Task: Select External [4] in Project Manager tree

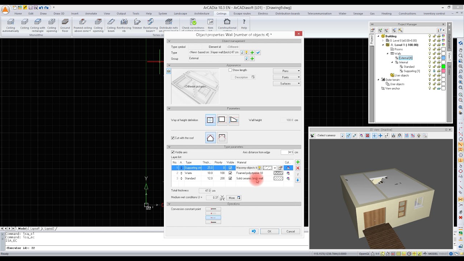Action: [x=405, y=58]
